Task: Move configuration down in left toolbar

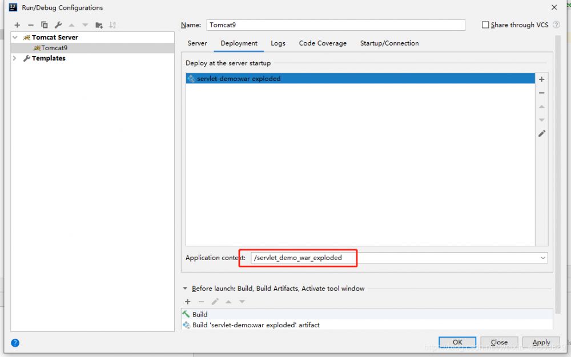Action: pos(85,25)
